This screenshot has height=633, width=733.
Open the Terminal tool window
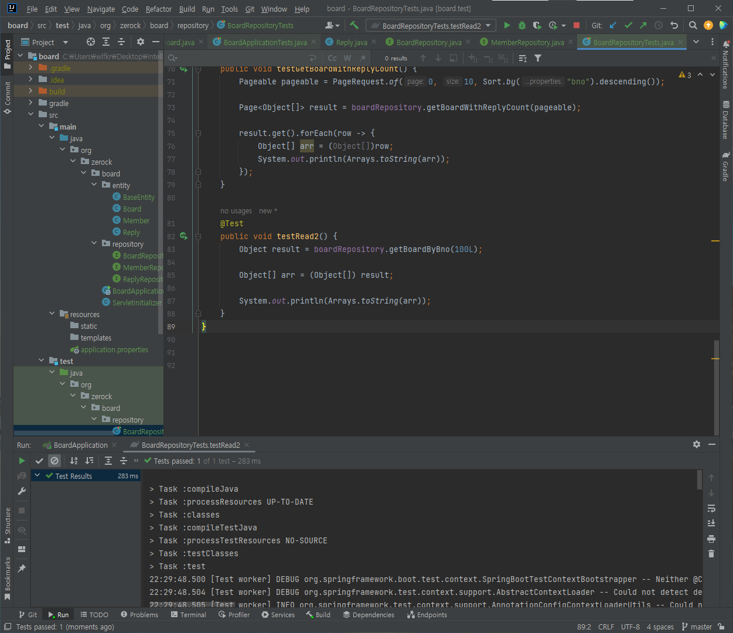point(188,615)
